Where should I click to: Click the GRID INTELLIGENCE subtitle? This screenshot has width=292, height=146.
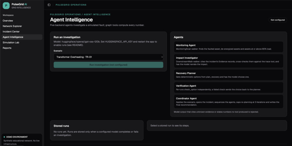tap(21, 8)
